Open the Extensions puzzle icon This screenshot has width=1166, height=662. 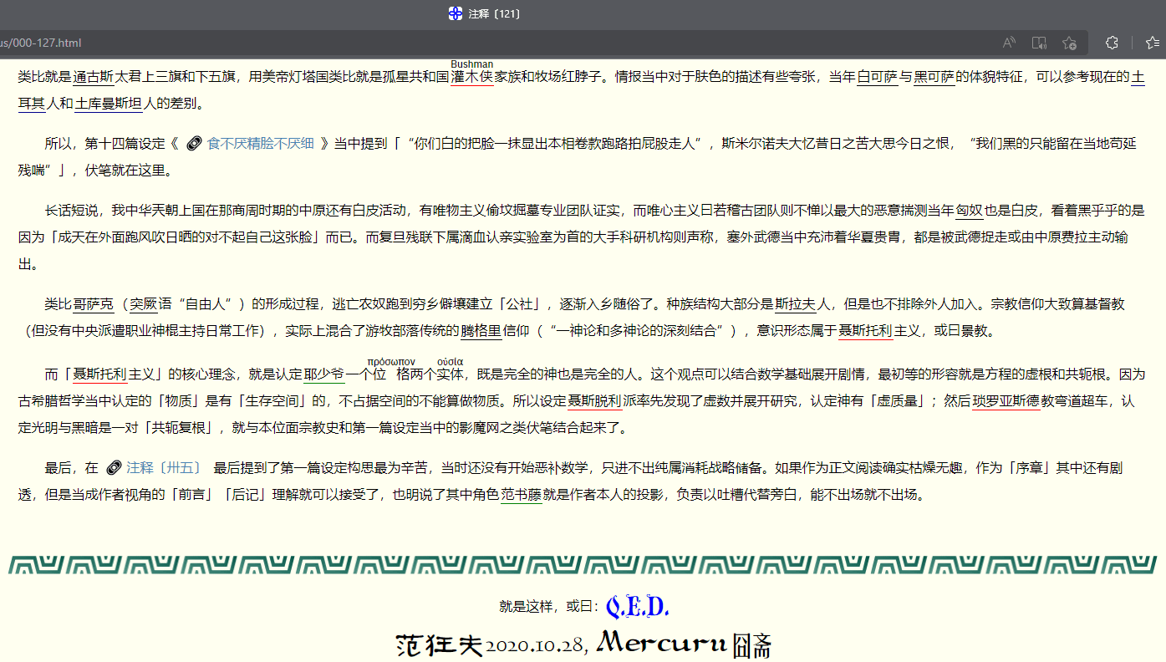pyautogui.click(x=1113, y=43)
